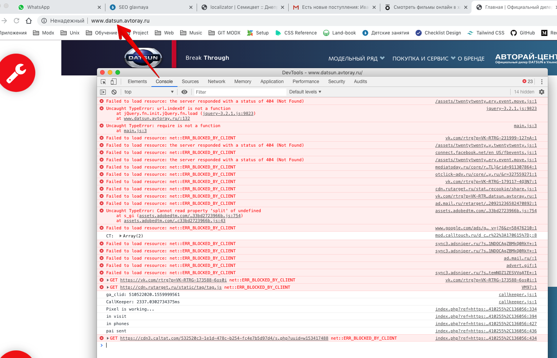Image resolution: width=557 pixels, height=358 pixels.
Task: Open the Checklist Design bookmark
Action: [438, 33]
